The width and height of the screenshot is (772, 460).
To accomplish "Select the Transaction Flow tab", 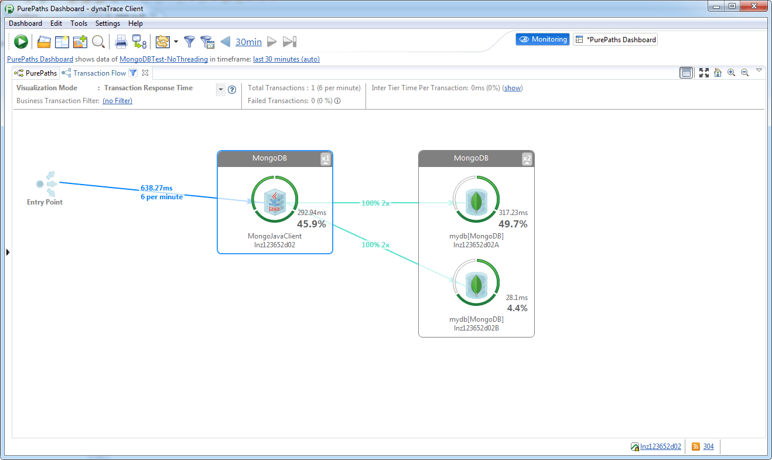I will (94, 73).
